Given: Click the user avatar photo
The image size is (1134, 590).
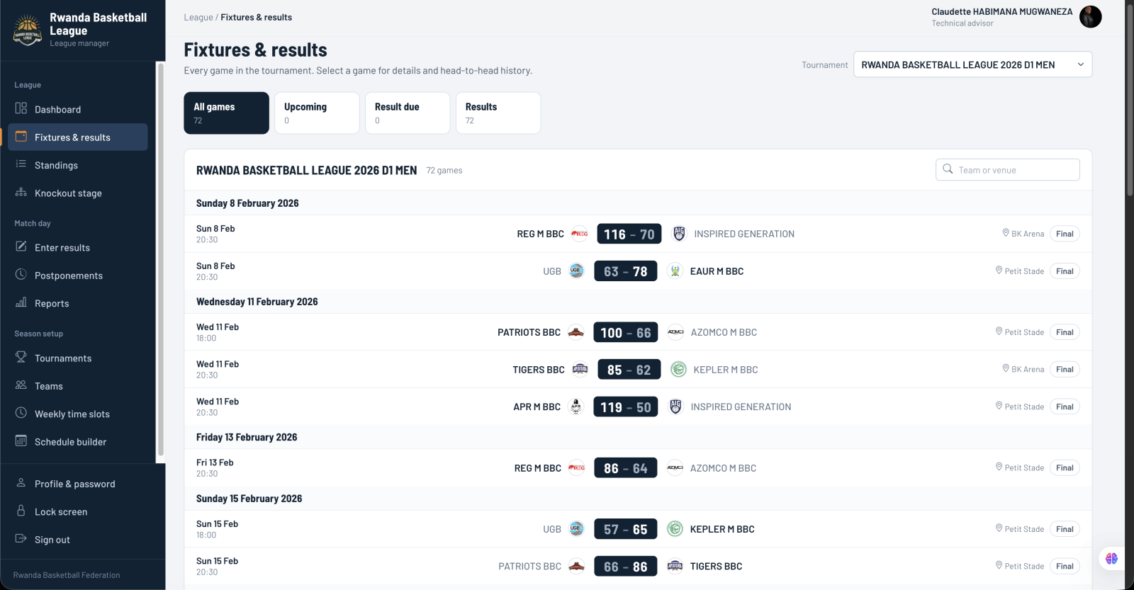Looking at the screenshot, I should click(1090, 17).
